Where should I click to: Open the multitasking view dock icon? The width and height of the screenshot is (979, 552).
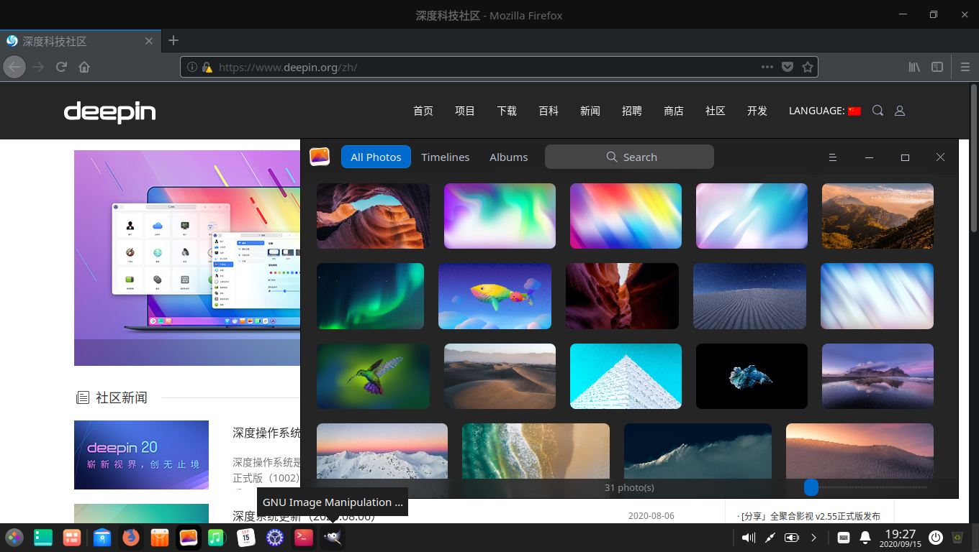pyautogui.click(x=72, y=537)
